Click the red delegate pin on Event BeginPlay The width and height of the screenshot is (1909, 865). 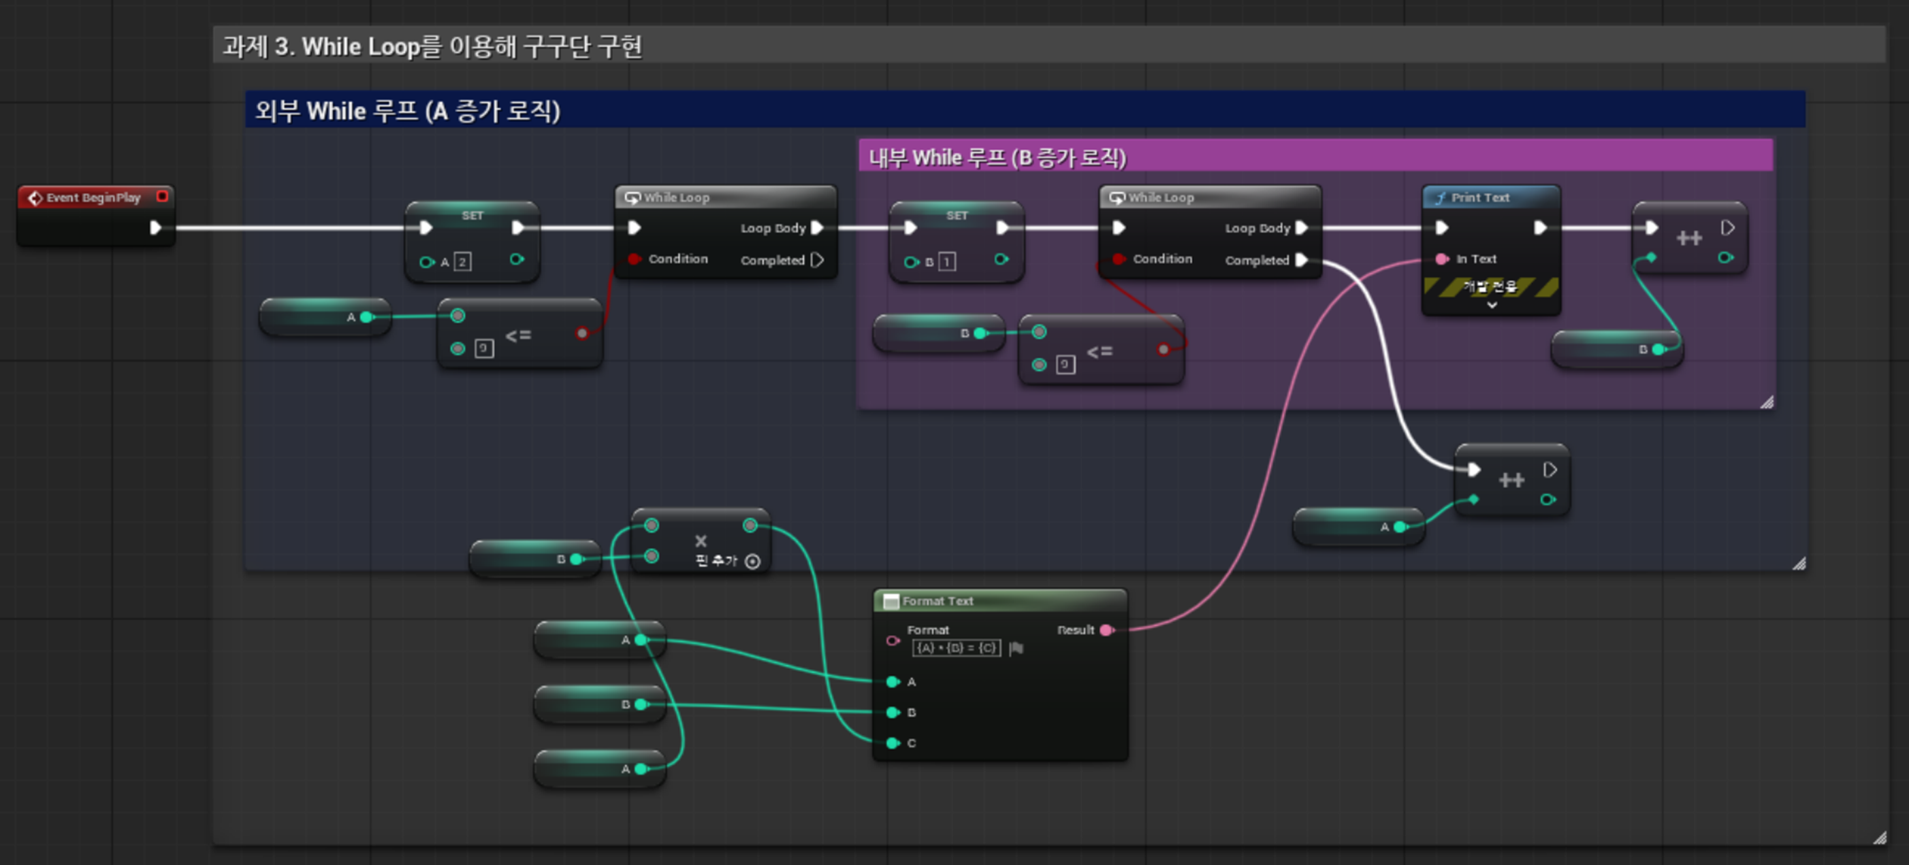(162, 196)
